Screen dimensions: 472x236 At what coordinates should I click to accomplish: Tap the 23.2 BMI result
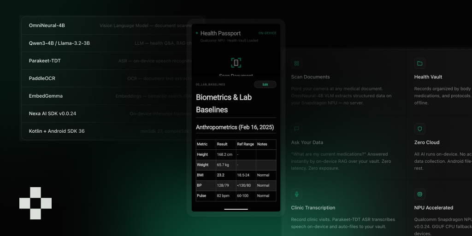coord(220,175)
